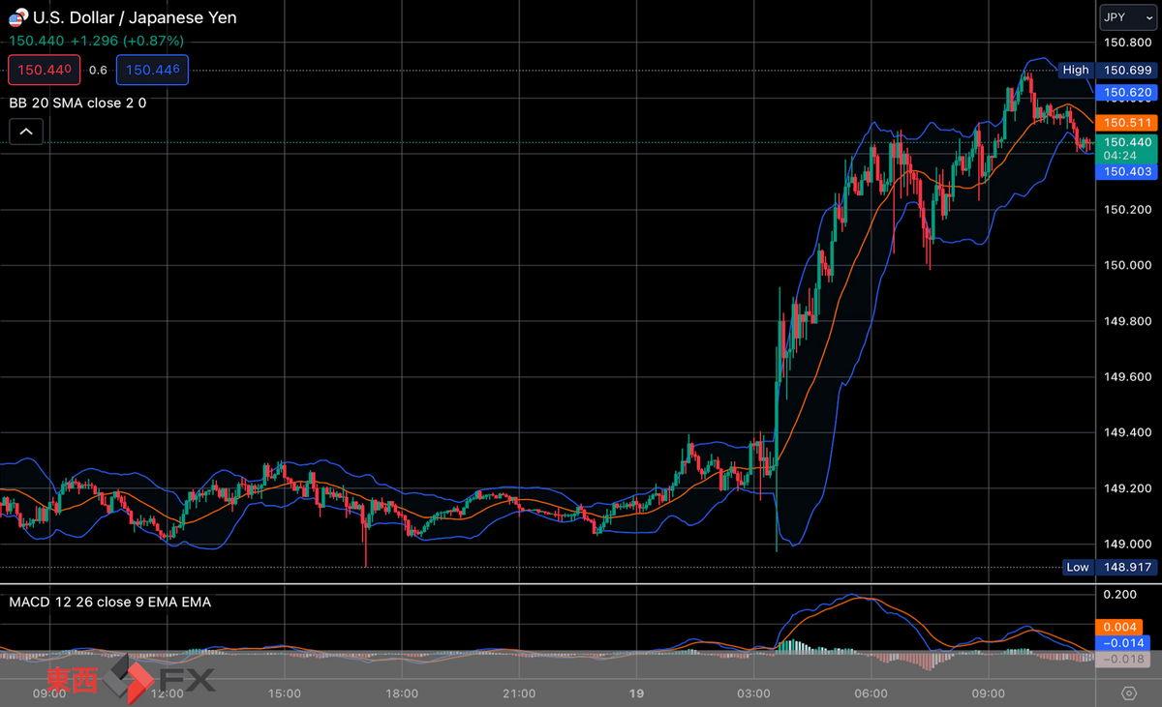The width and height of the screenshot is (1162, 707).
Task: Click the 06:00 time axis label
Action: coord(871,693)
